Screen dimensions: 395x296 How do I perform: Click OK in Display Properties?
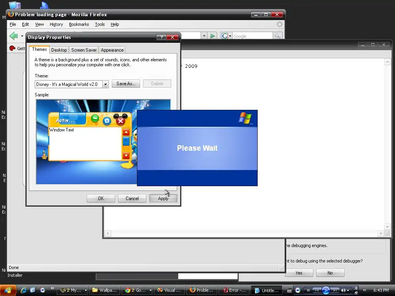[x=101, y=198]
